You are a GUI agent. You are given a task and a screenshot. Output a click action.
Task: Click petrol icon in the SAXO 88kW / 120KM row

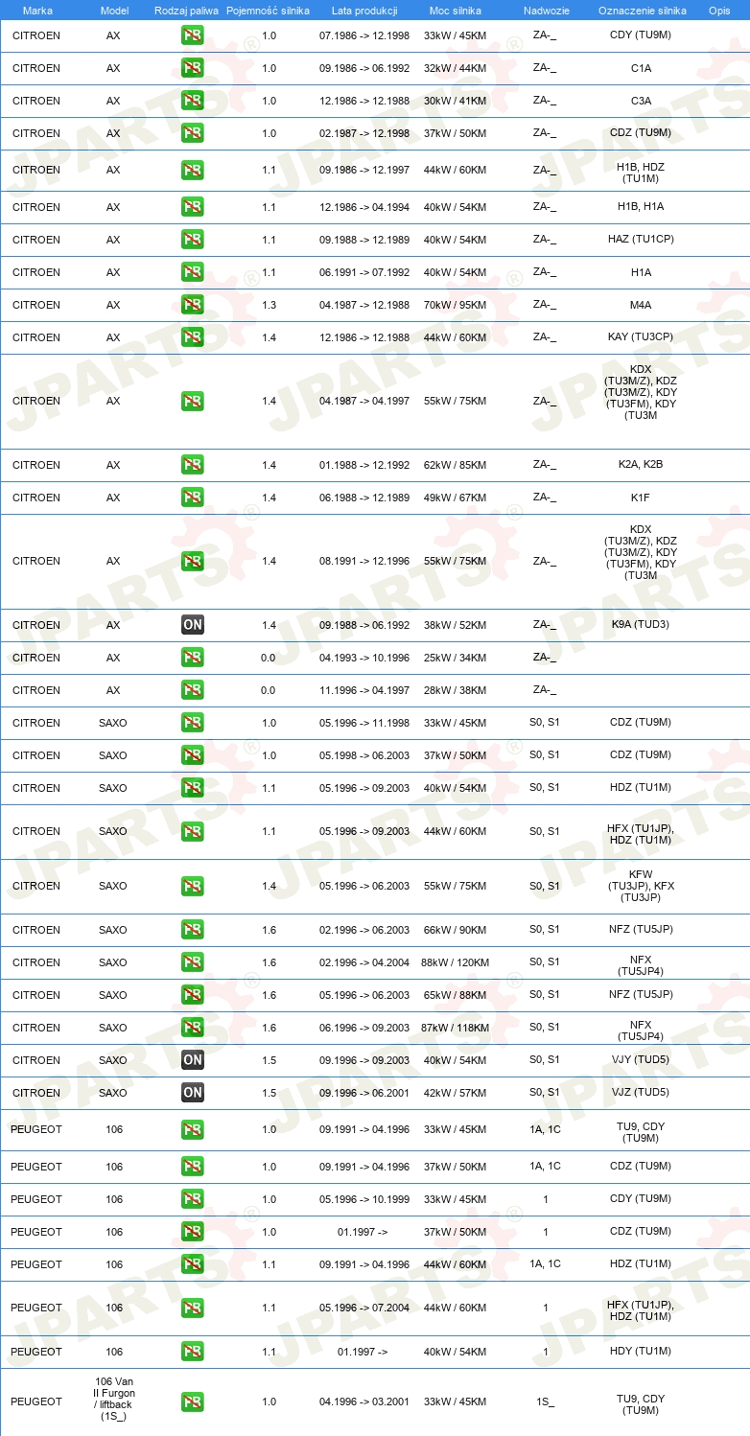click(x=192, y=962)
